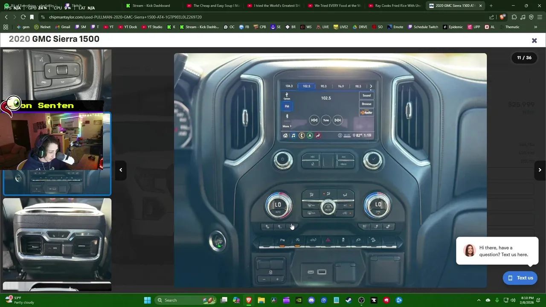Open the Nelnet bookmark
This screenshot has width=546, height=307.
42,27
